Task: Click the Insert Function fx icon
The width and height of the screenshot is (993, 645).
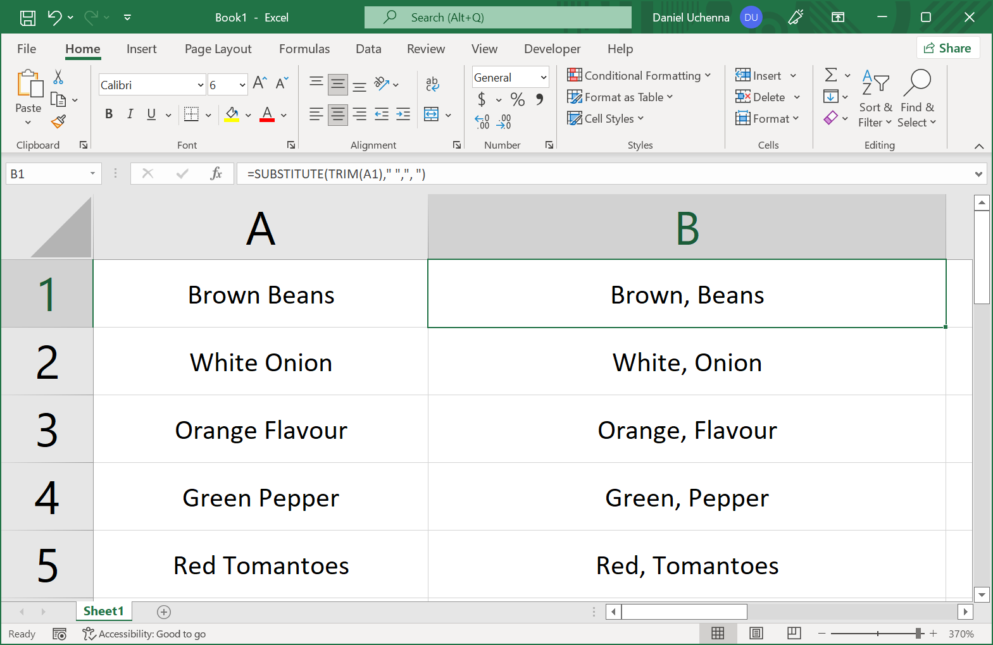Action: coord(216,173)
